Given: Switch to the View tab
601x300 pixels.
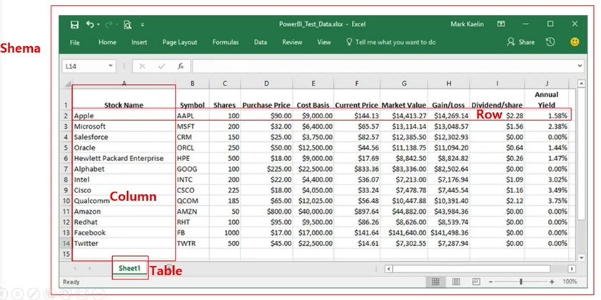Looking at the screenshot, I should [324, 43].
